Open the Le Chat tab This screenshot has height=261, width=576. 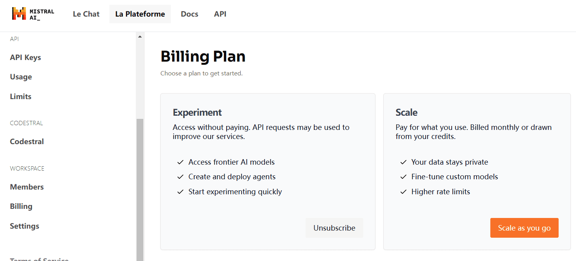click(86, 14)
